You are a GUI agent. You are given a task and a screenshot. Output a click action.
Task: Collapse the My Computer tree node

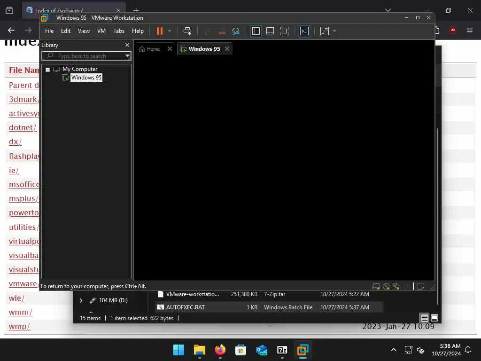click(x=47, y=70)
